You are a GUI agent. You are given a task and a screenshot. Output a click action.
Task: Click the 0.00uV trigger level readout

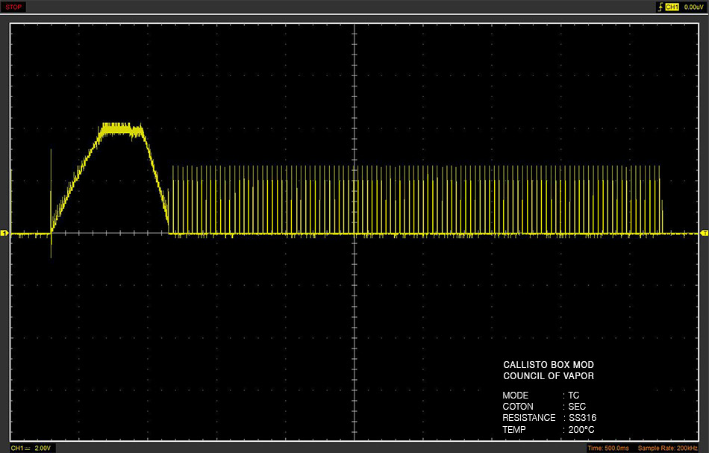click(693, 7)
